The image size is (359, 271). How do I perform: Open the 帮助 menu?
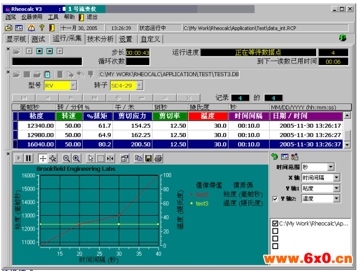pos(69,17)
